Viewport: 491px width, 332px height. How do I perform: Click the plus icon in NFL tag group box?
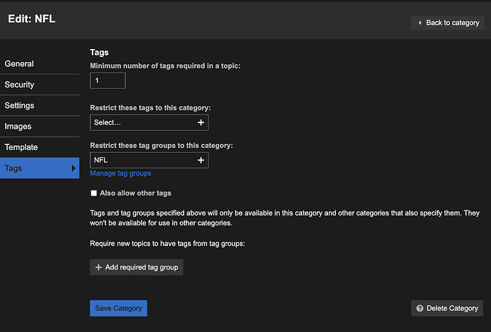click(x=201, y=160)
